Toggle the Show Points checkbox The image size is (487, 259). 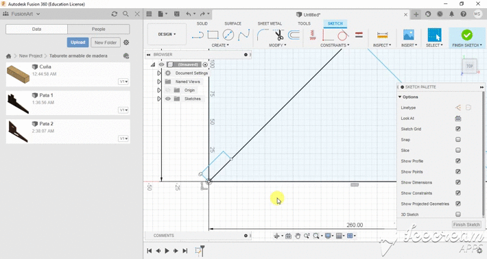point(458,171)
